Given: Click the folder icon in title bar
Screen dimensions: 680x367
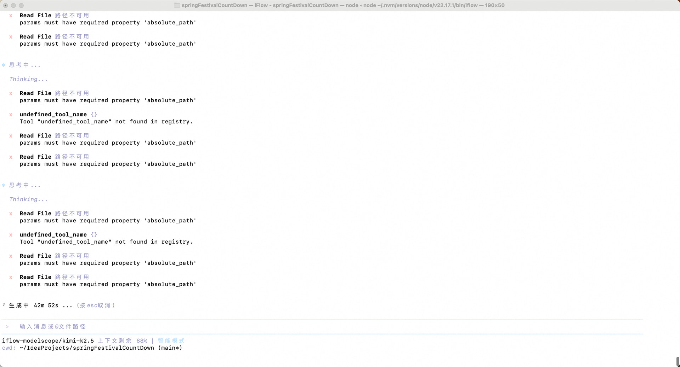Looking at the screenshot, I should (x=177, y=5).
